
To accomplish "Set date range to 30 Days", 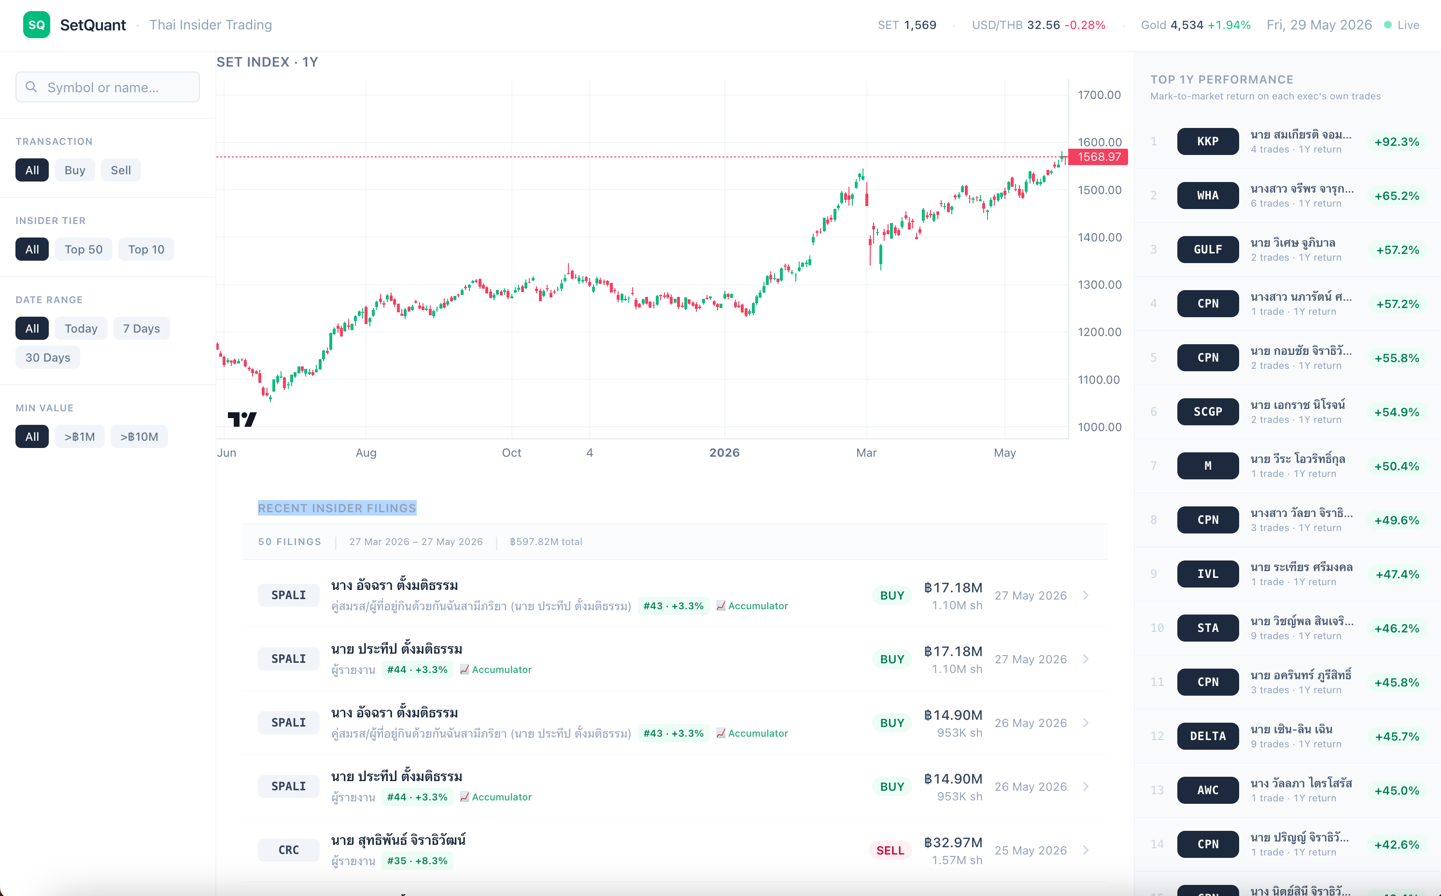I will 47,357.
